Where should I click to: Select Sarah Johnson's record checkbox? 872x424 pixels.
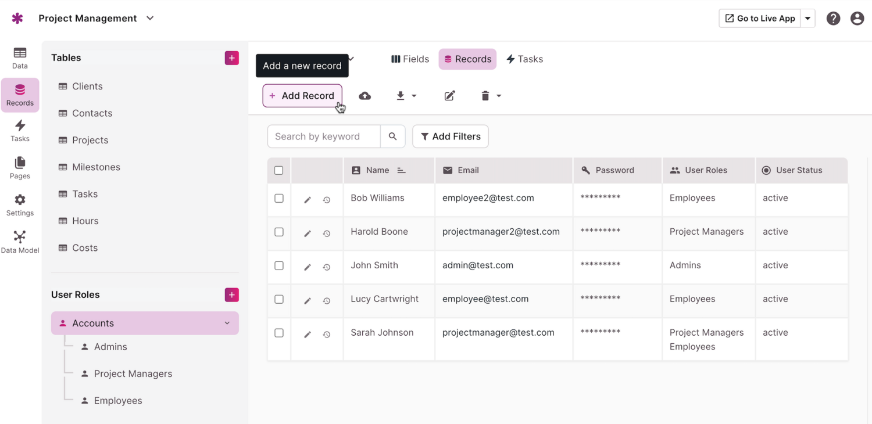(278, 334)
